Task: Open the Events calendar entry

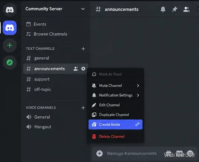Action: [36, 24]
